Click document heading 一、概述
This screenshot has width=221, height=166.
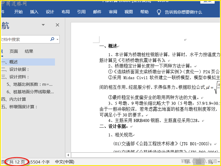108,46
